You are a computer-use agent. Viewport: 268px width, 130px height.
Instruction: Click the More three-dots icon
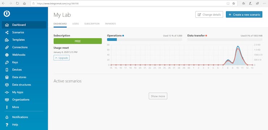click(7, 107)
